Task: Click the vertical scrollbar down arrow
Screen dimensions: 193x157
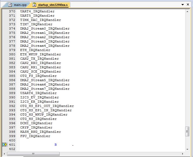Action: pos(187,149)
